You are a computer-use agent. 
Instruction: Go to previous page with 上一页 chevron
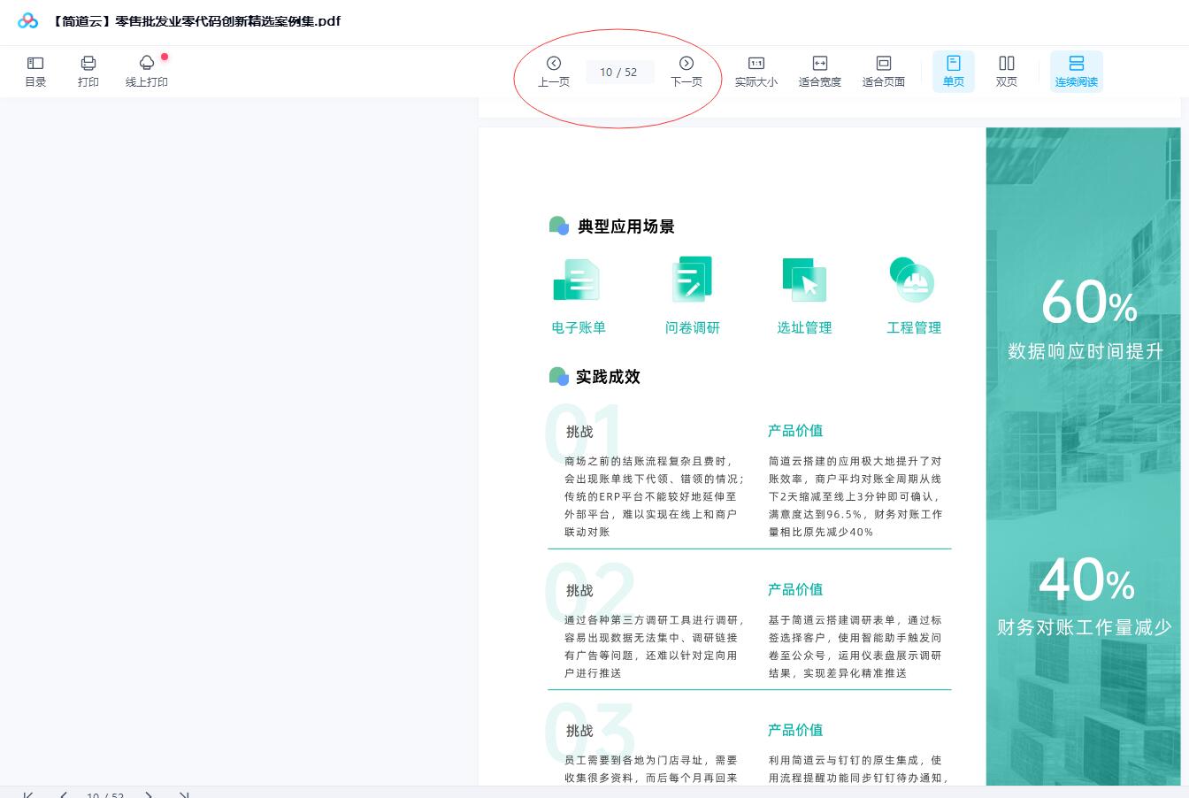coord(554,63)
